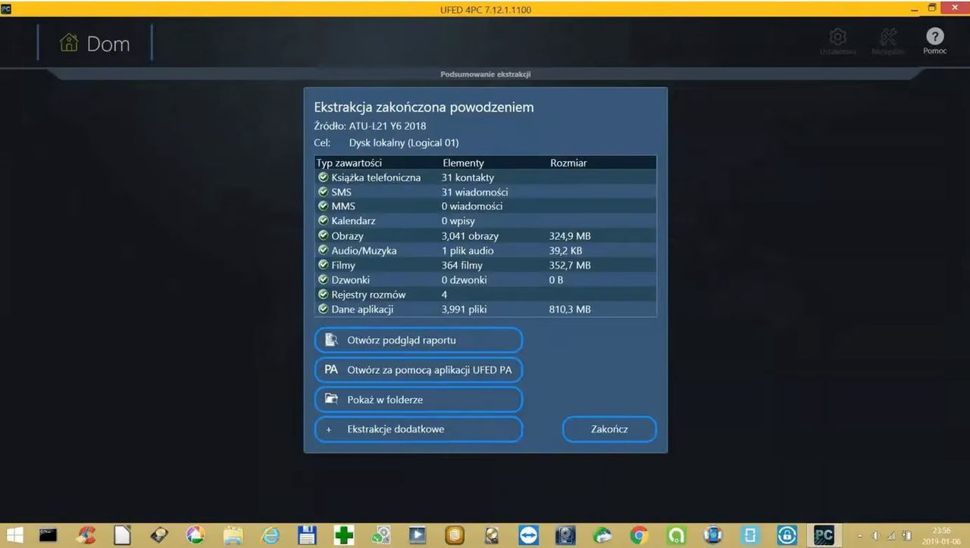Screen dimensions: 970x548
Task: Launch TeamViewer from the taskbar
Action: click(528, 535)
